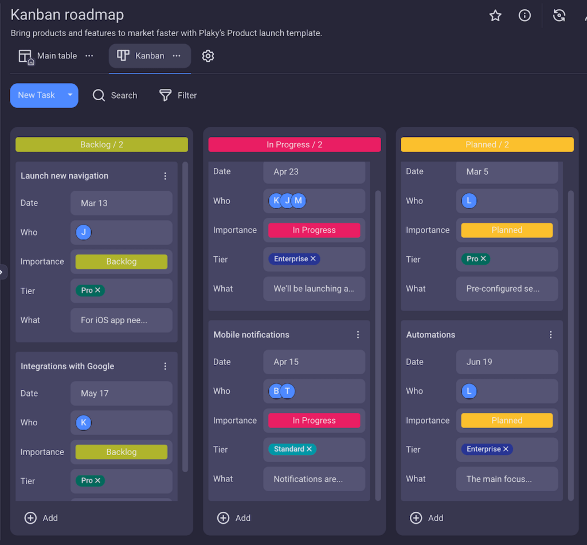Click the Main table view icon
Image resolution: width=587 pixels, height=545 pixels.
[25, 56]
